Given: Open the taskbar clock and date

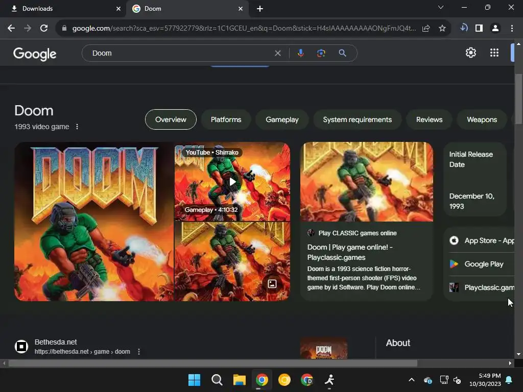Looking at the screenshot, I should pos(485,380).
